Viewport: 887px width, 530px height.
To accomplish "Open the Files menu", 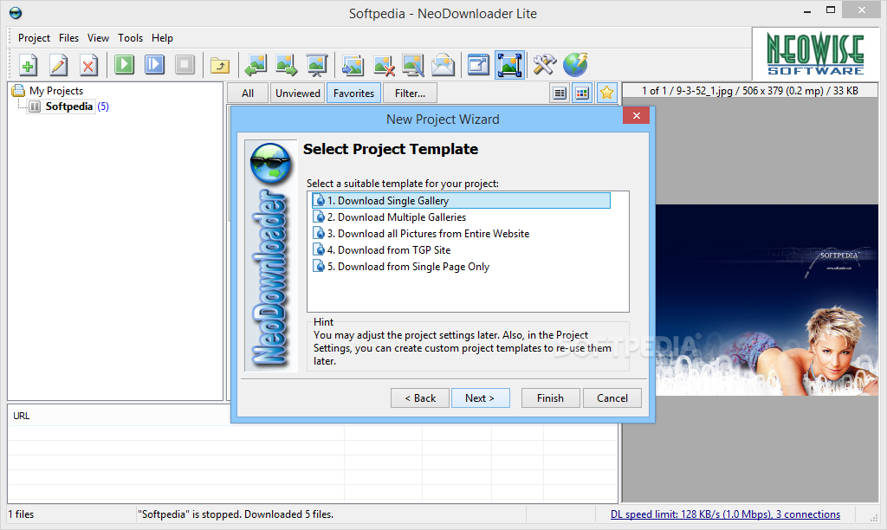I will tap(68, 38).
